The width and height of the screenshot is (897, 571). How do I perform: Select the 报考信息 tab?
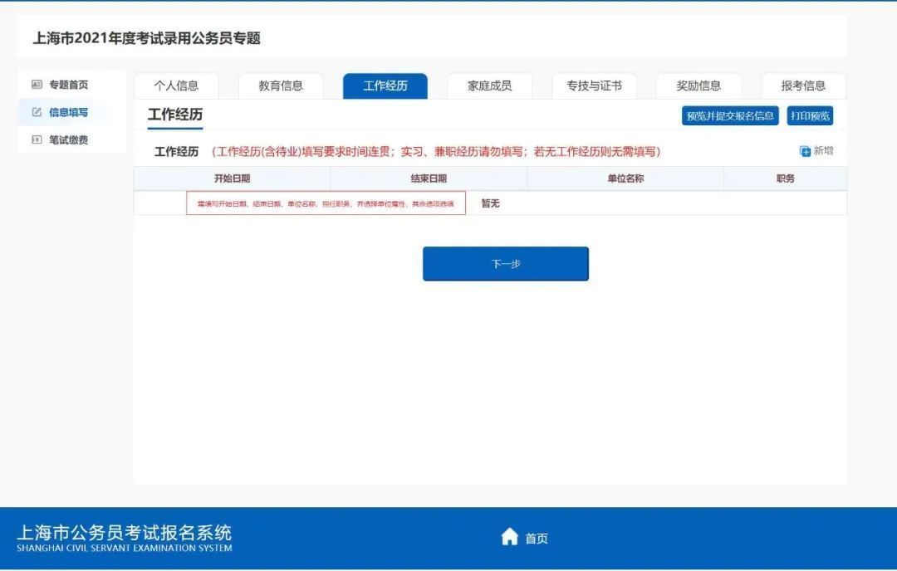click(x=803, y=86)
